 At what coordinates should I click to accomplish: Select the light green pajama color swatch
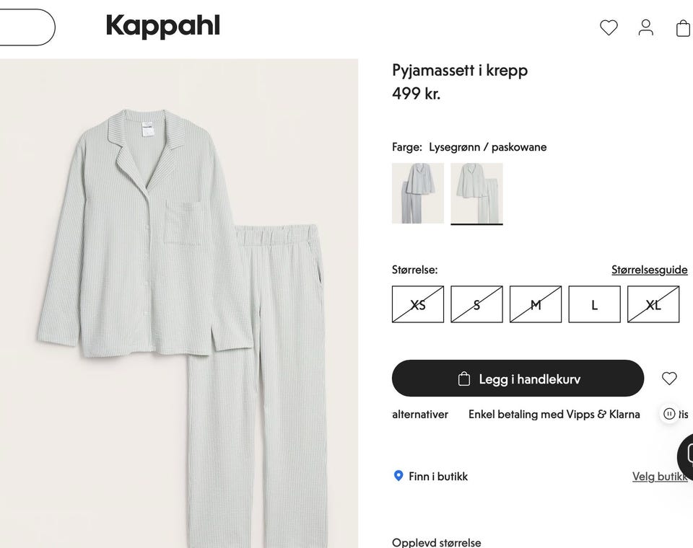tap(476, 193)
